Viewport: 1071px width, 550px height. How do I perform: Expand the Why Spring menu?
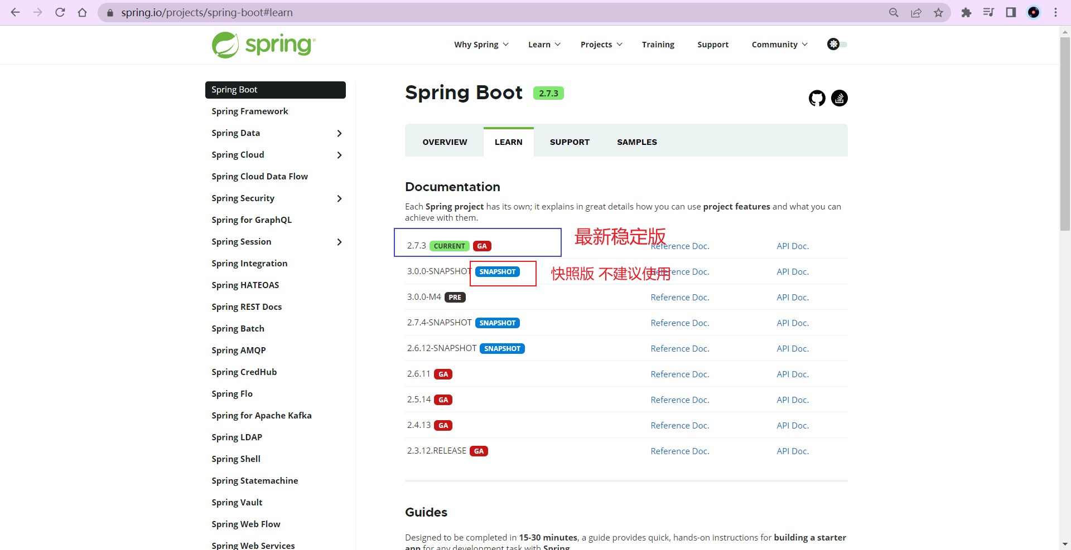coord(481,45)
